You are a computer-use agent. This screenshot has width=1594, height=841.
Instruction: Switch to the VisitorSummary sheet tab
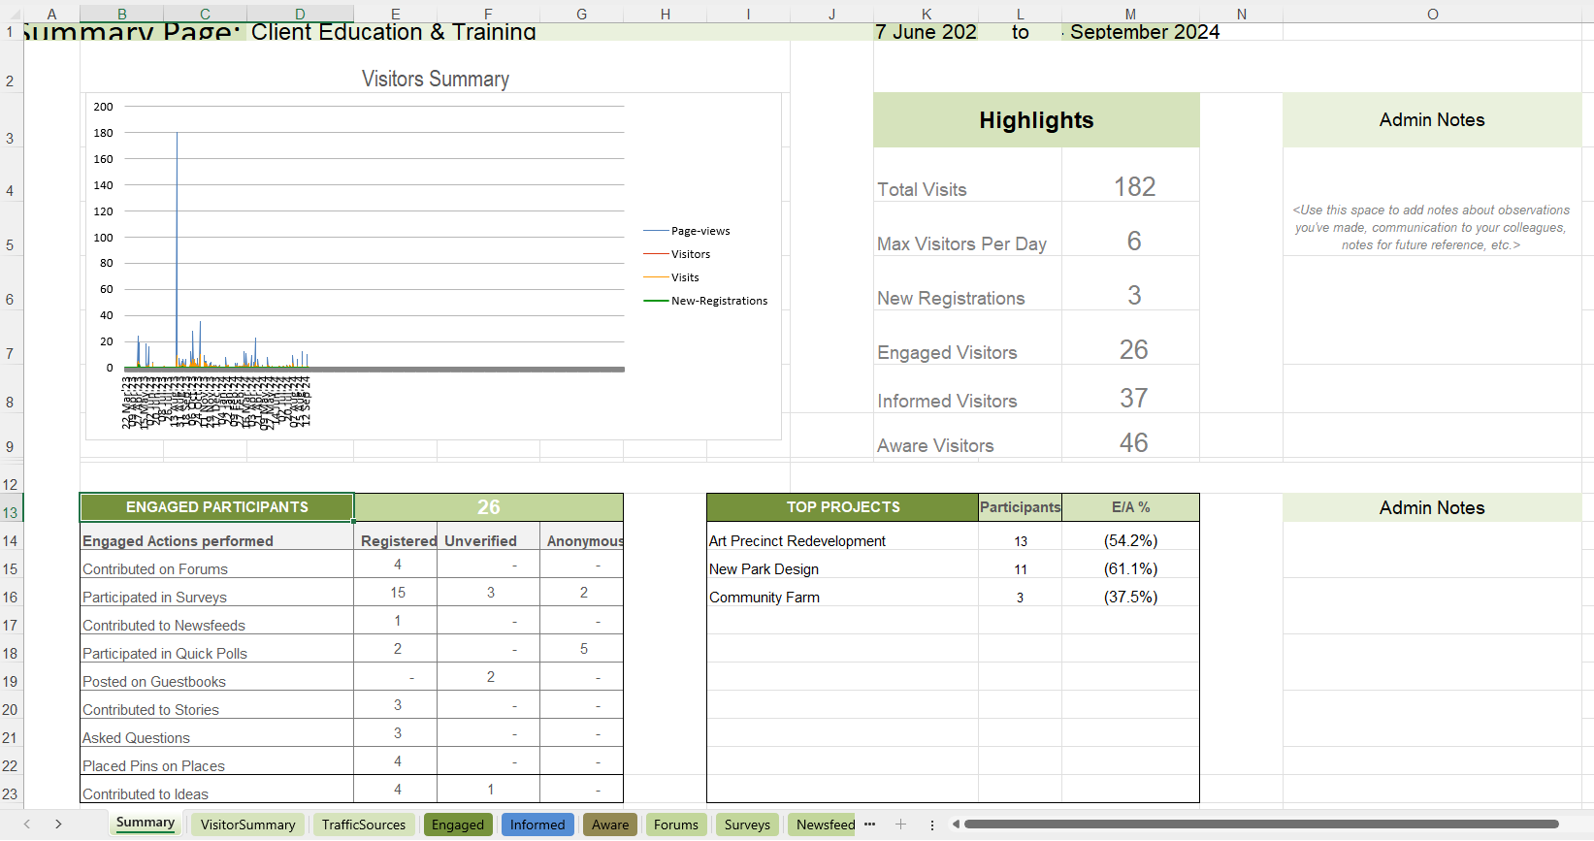247,825
